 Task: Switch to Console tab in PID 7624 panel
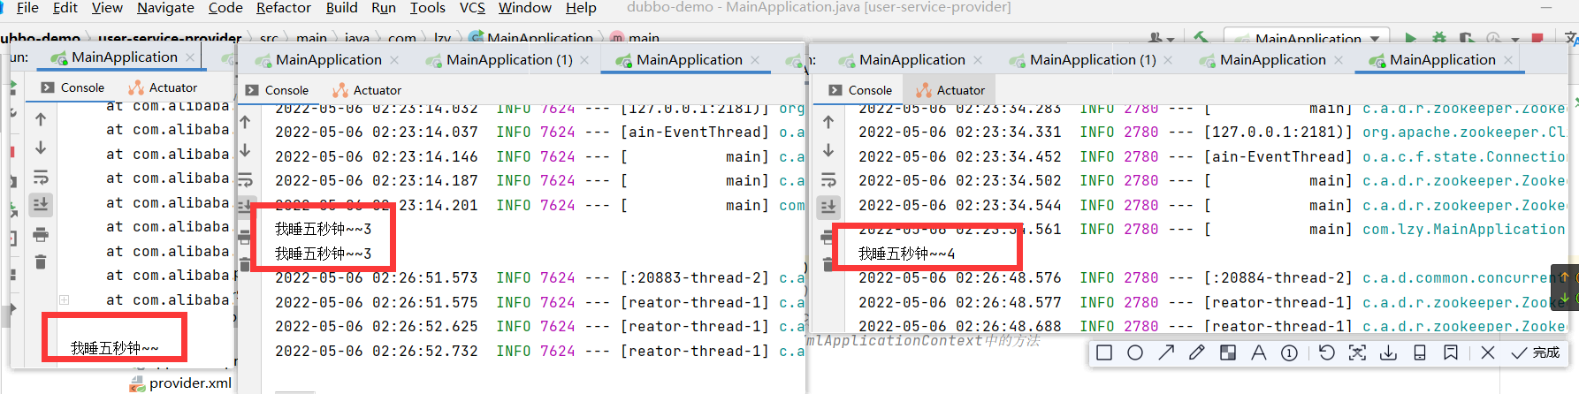pos(277,90)
